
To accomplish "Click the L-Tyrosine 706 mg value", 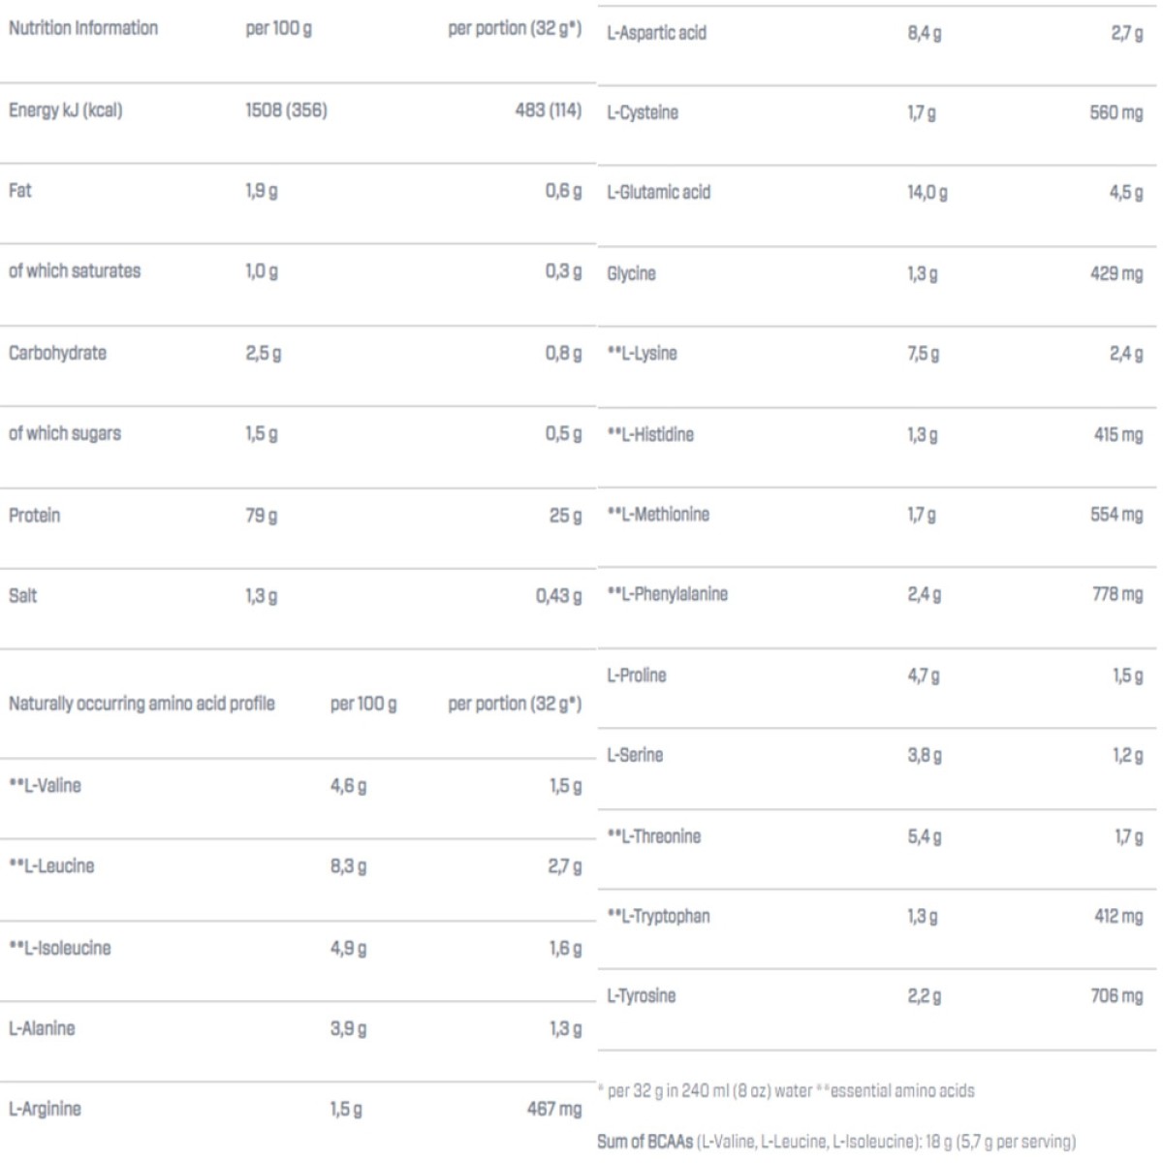I will tap(1116, 996).
